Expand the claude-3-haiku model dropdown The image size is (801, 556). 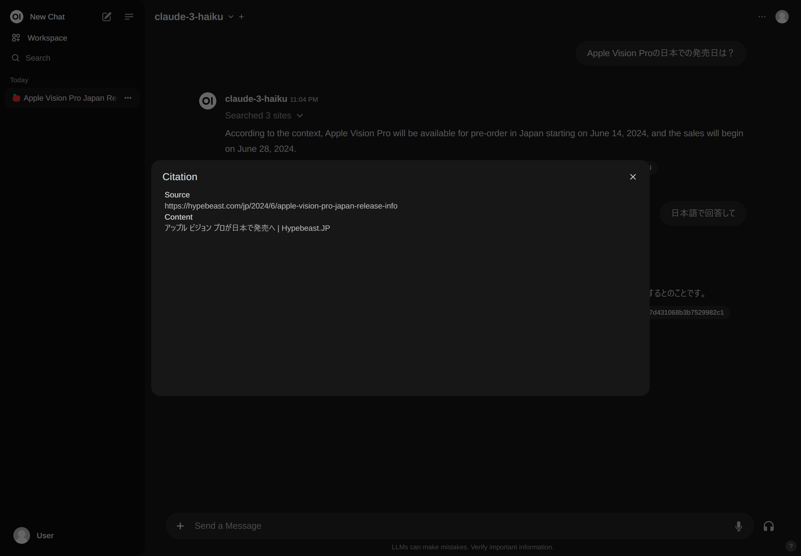tap(231, 17)
